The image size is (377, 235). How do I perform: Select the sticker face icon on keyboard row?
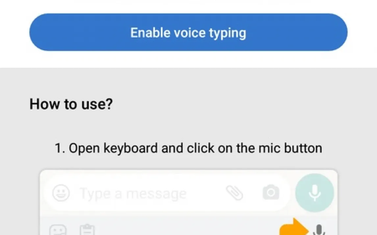coord(58,230)
